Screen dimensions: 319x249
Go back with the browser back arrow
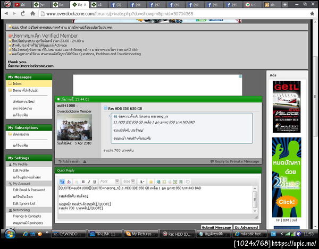6,14
